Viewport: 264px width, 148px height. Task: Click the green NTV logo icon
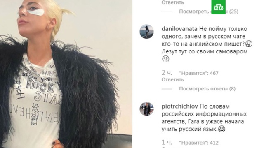pyautogui.click(x=218, y=7)
